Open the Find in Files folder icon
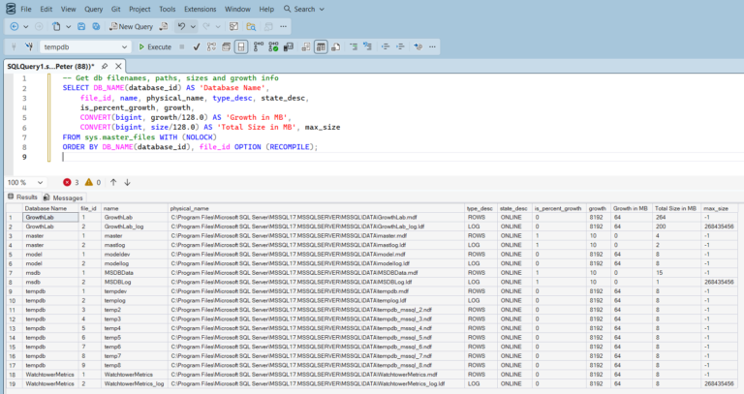 pyautogui.click(x=251, y=26)
